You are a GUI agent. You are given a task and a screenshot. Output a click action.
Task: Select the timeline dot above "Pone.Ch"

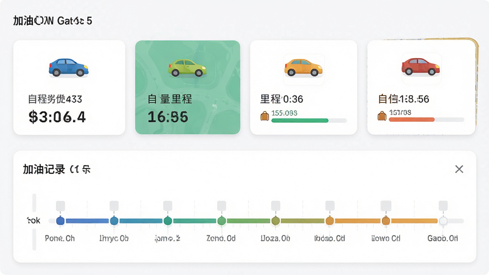pos(61,221)
